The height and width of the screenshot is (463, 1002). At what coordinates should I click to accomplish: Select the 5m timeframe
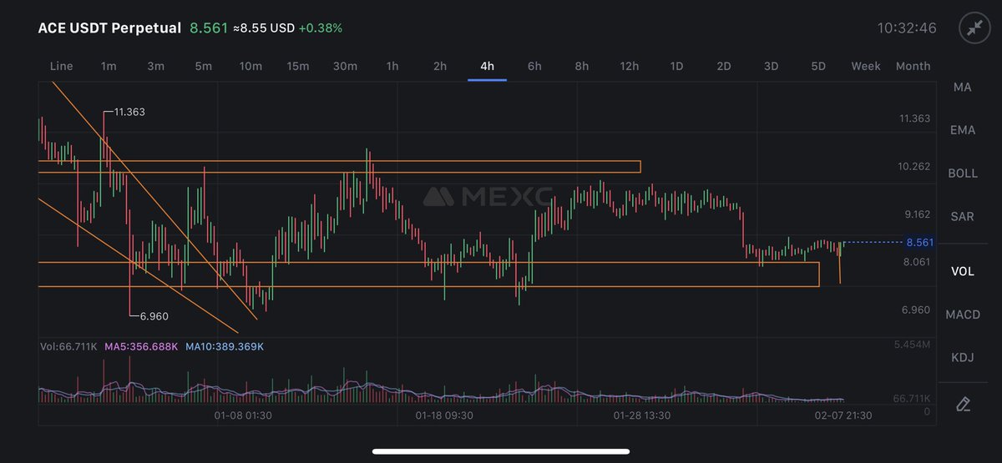(x=203, y=66)
